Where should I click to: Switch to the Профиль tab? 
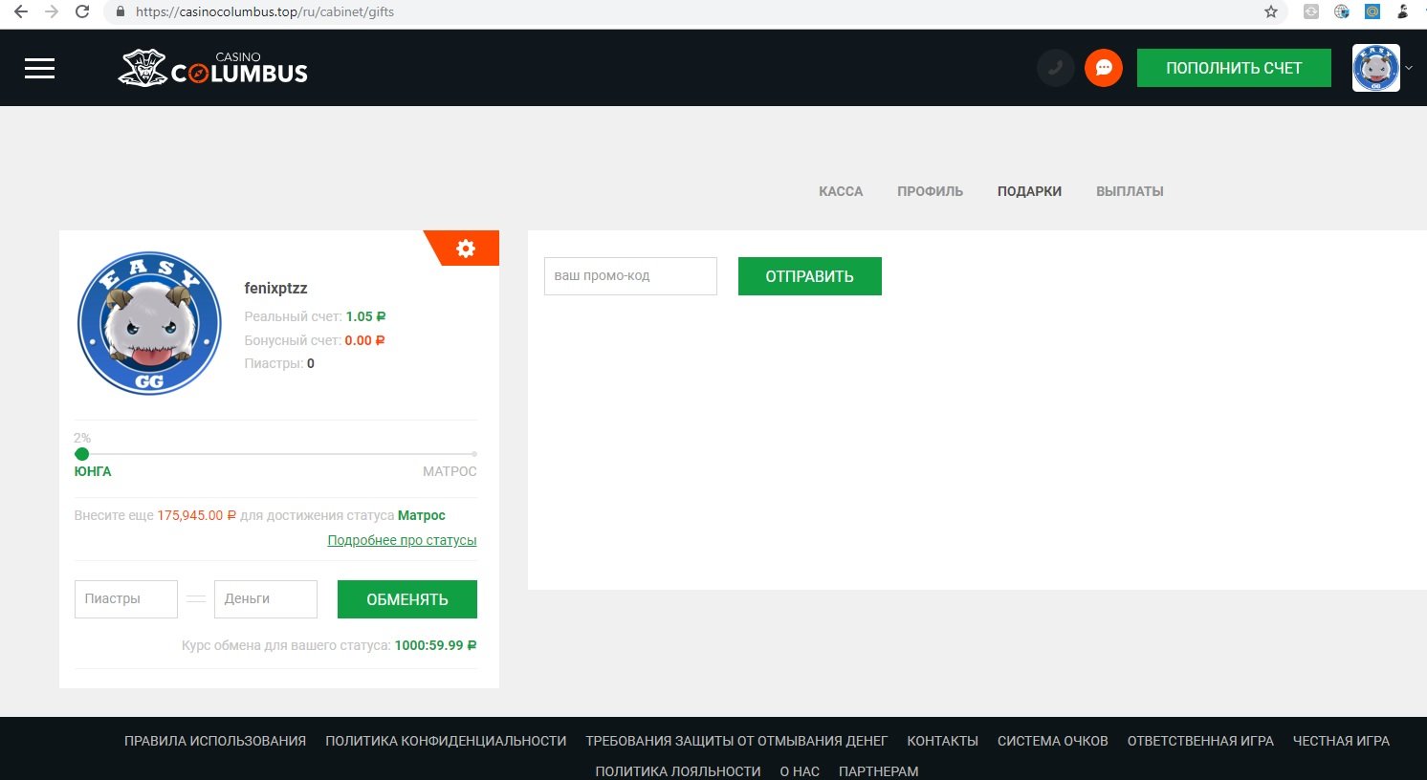pyautogui.click(x=930, y=191)
